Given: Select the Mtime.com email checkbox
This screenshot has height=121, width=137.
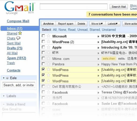Looking at the screenshot, I should click(x=43, y=58).
